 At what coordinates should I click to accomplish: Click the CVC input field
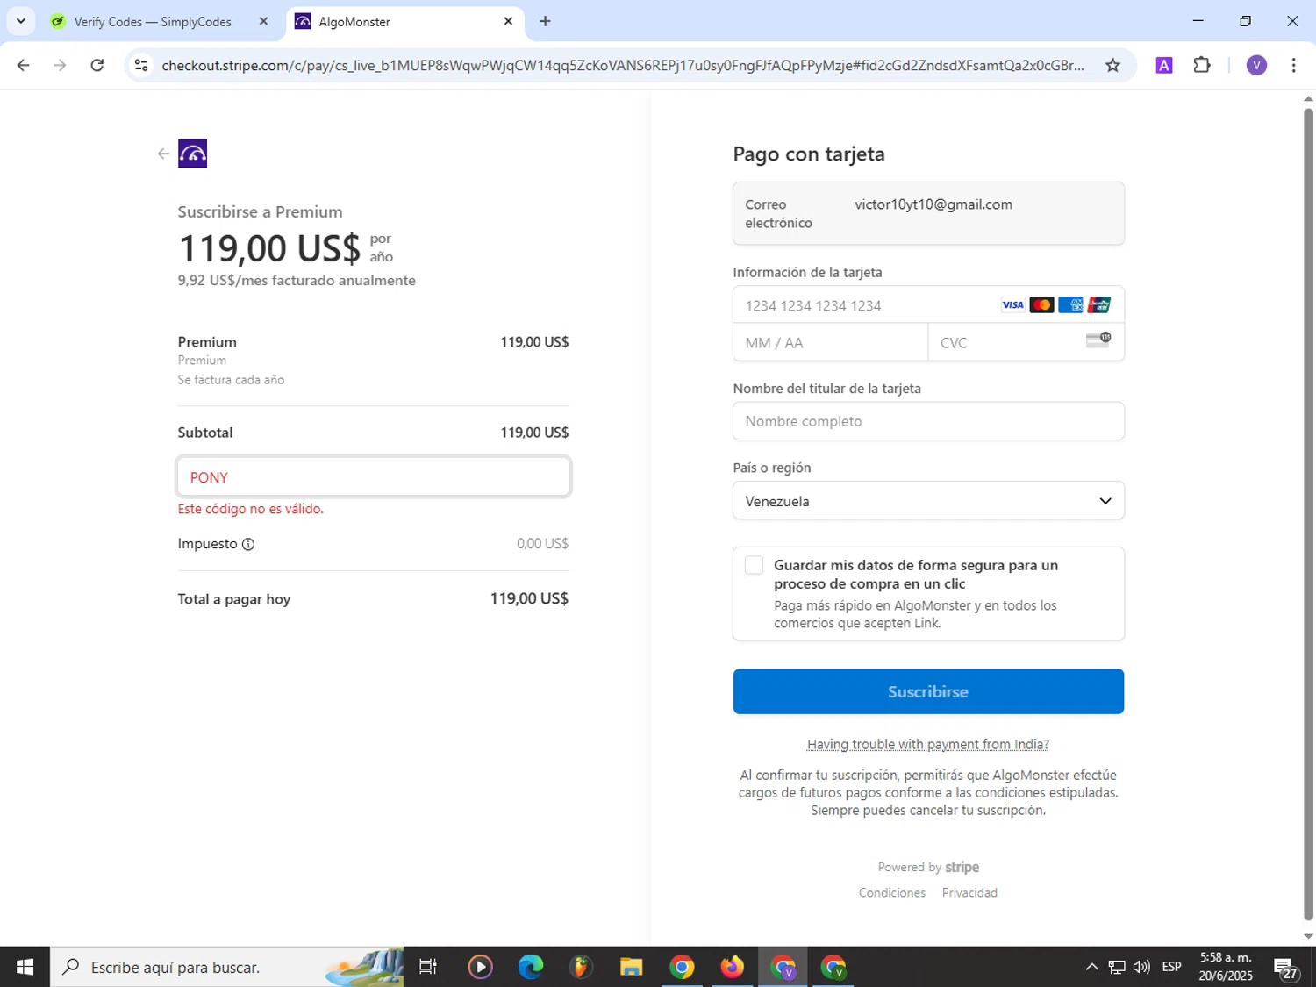tap(1026, 342)
